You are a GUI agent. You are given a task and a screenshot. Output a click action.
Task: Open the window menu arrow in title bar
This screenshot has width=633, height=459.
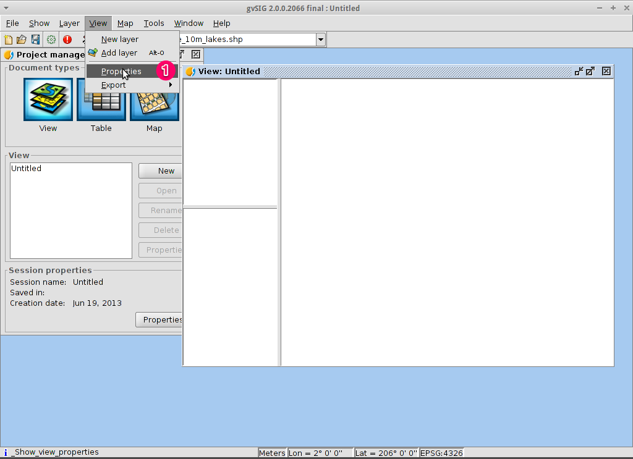6,8
